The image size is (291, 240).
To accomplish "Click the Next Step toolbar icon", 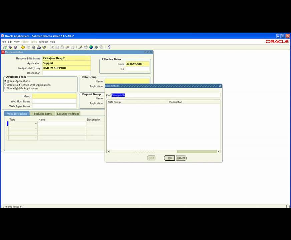I will click(x=28, y=47).
